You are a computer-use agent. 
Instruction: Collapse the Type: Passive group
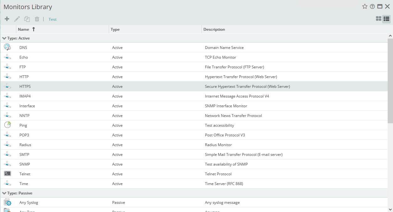click(x=4, y=193)
